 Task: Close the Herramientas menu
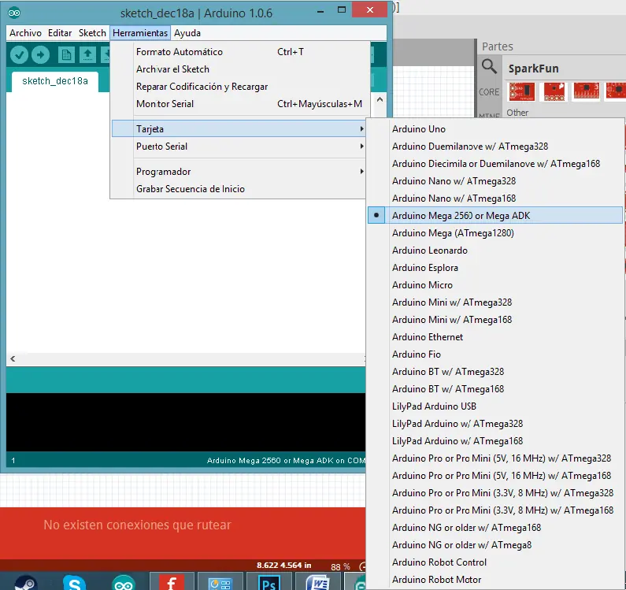point(140,33)
